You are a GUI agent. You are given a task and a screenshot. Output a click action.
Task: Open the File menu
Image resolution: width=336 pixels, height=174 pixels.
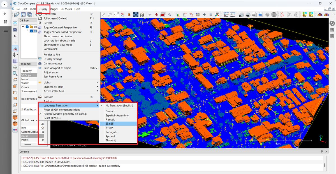18,9
